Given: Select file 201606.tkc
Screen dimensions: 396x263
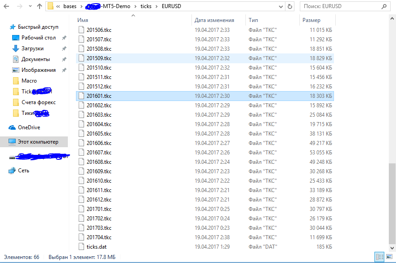Looking at the screenshot, I should point(205,143).
